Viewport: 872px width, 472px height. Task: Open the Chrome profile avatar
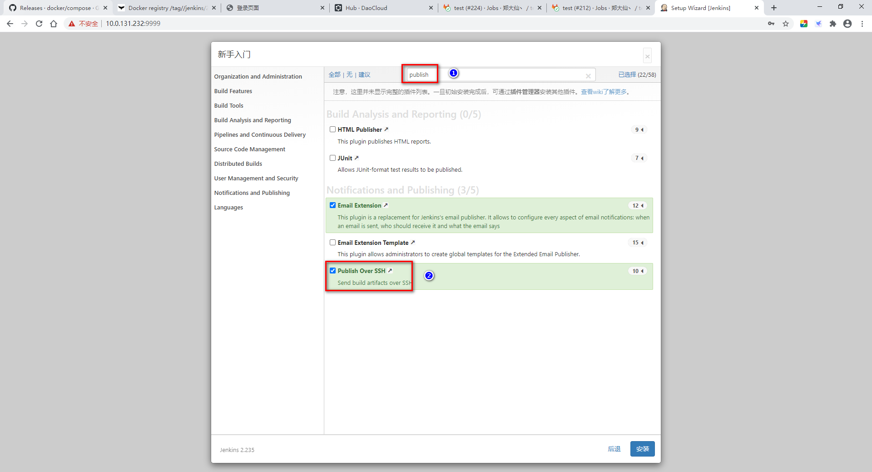847,24
